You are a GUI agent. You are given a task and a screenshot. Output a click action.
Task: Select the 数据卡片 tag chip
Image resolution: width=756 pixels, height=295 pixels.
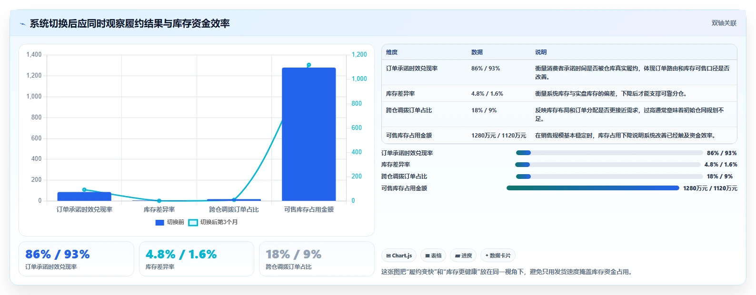[498, 256]
